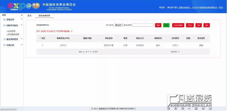227x111 pixels.
Task: Collapse the sidebar menu with double-arrow icon
Action: (22, 15)
